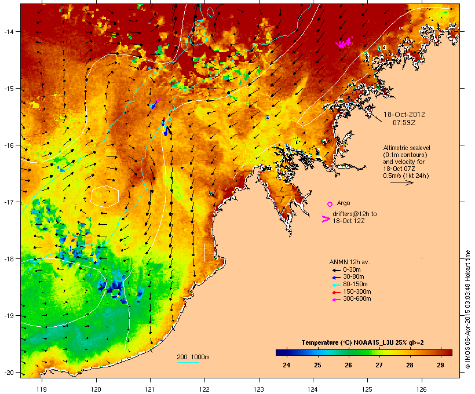Click the '0.5m/s (1kt 24h)' text
The width and height of the screenshot is (475, 394).
[406, 176]
